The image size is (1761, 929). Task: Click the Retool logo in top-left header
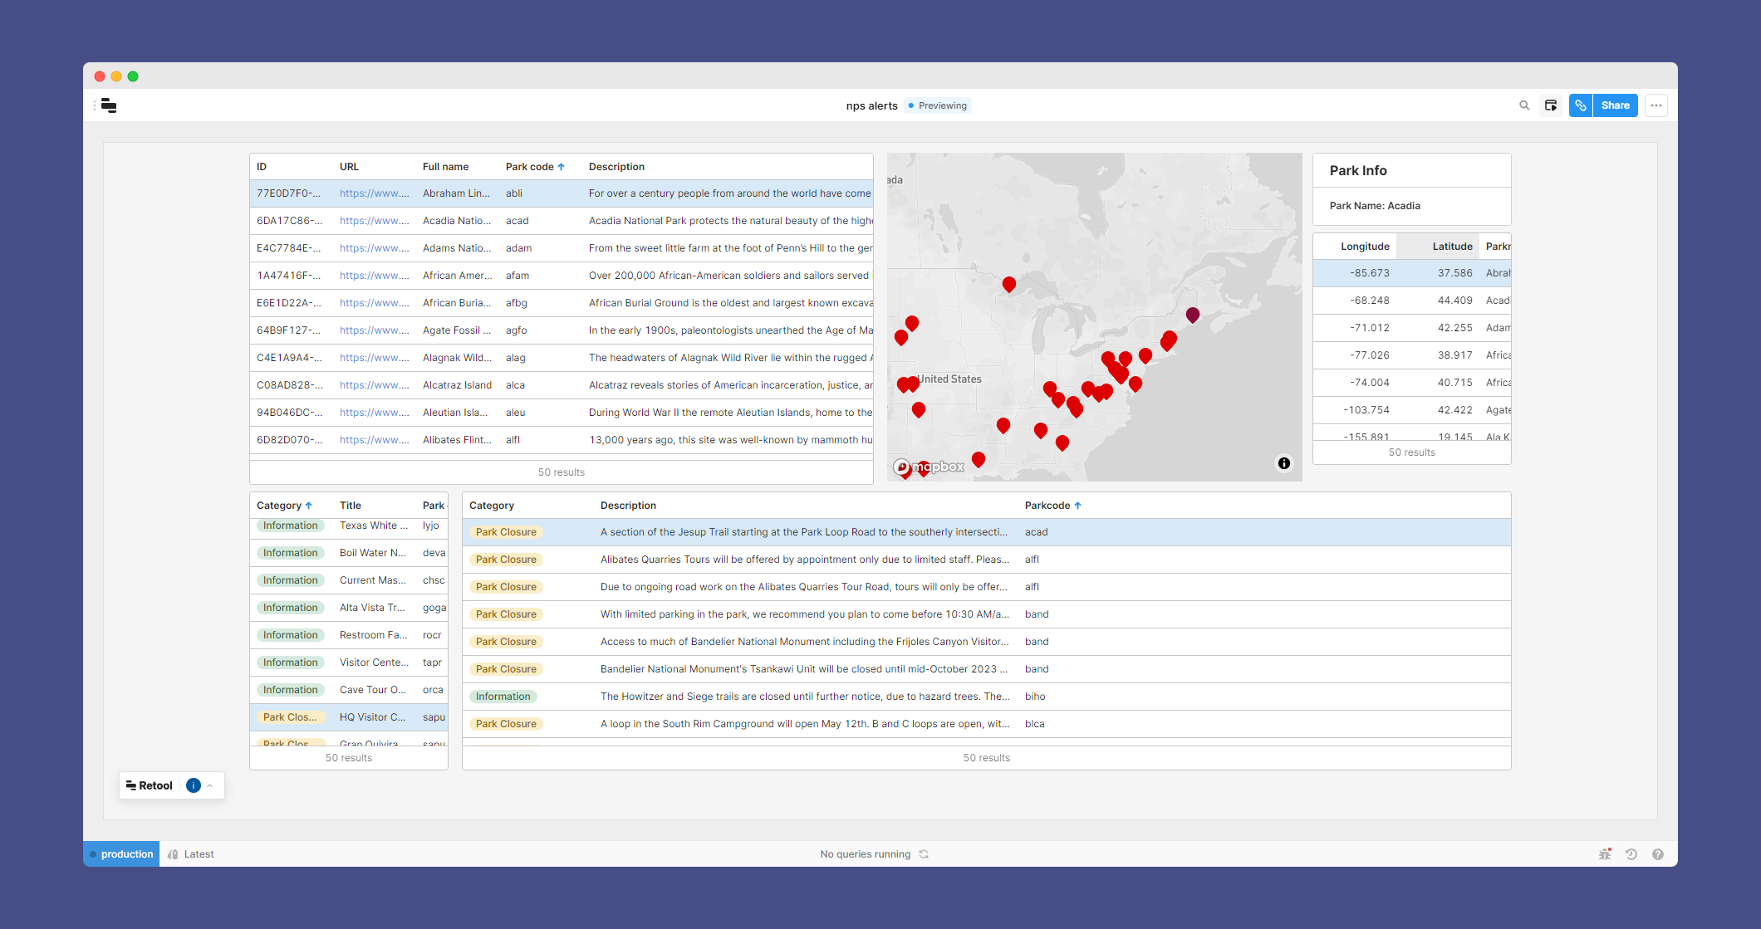click(x=109, y=105)
